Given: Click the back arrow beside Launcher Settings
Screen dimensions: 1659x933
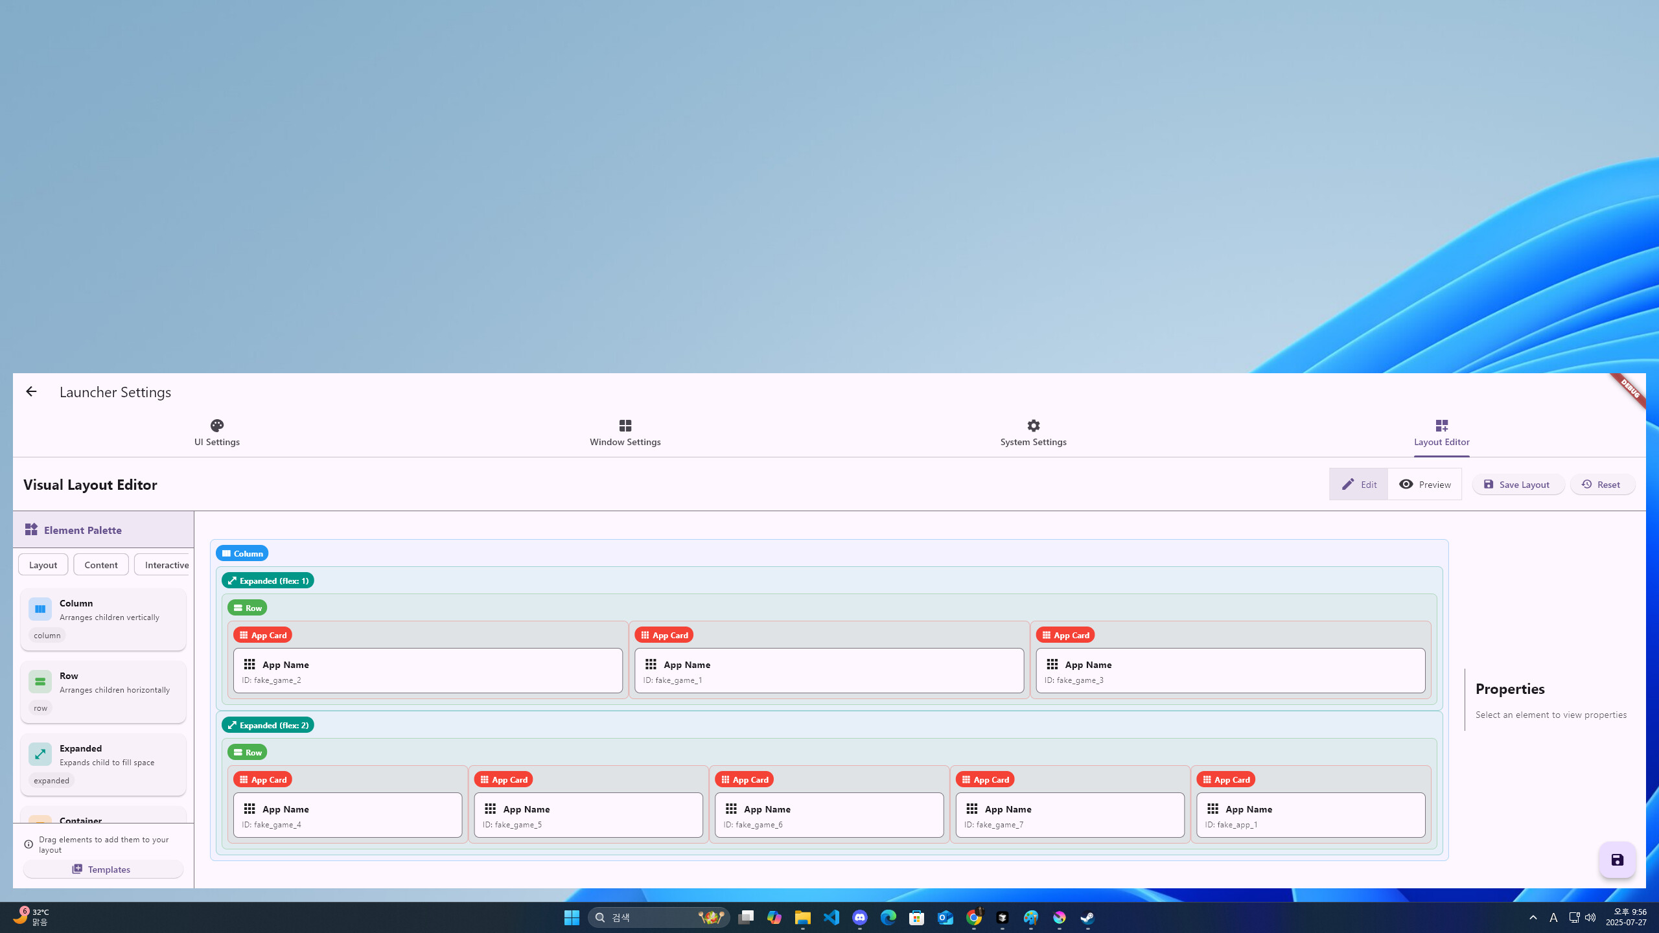Looking at the screenshot, I should (x=30, y=391).
